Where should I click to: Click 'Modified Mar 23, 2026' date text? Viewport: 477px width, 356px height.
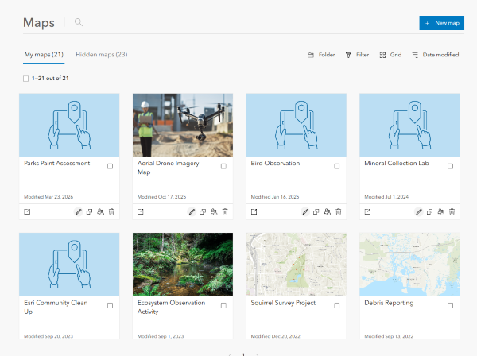click(x=48, y=197)
